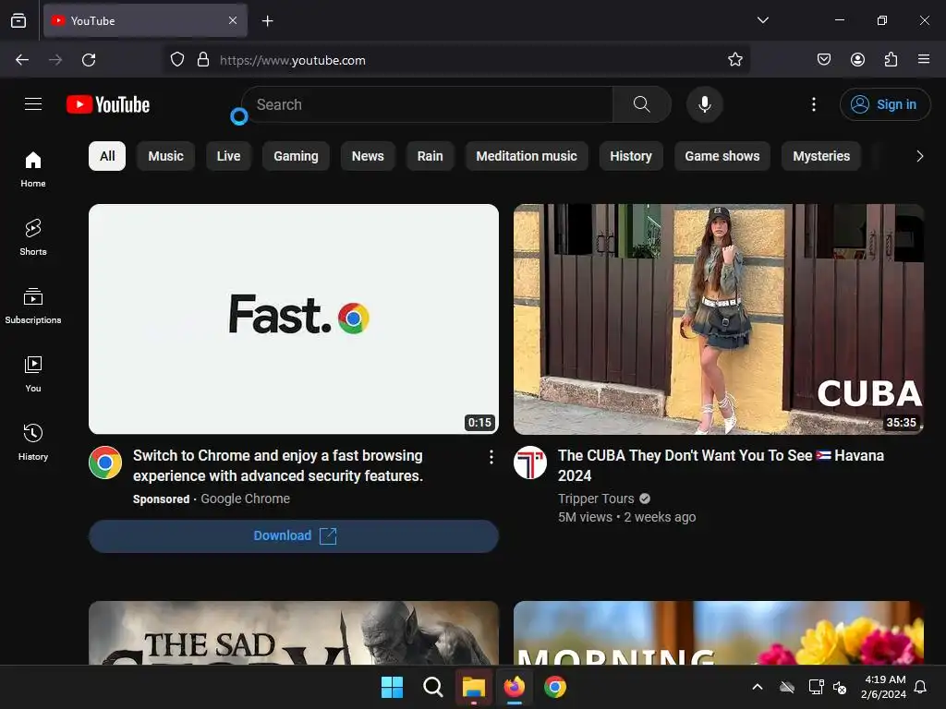Screen dimensions: 946x709
Task: Click the search magnifier button in YouTube
Action: click(641, 104)
